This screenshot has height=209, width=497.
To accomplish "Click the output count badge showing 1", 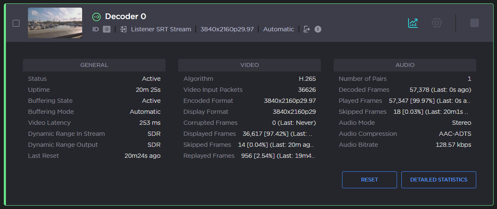I will click(x=318, y=29).
